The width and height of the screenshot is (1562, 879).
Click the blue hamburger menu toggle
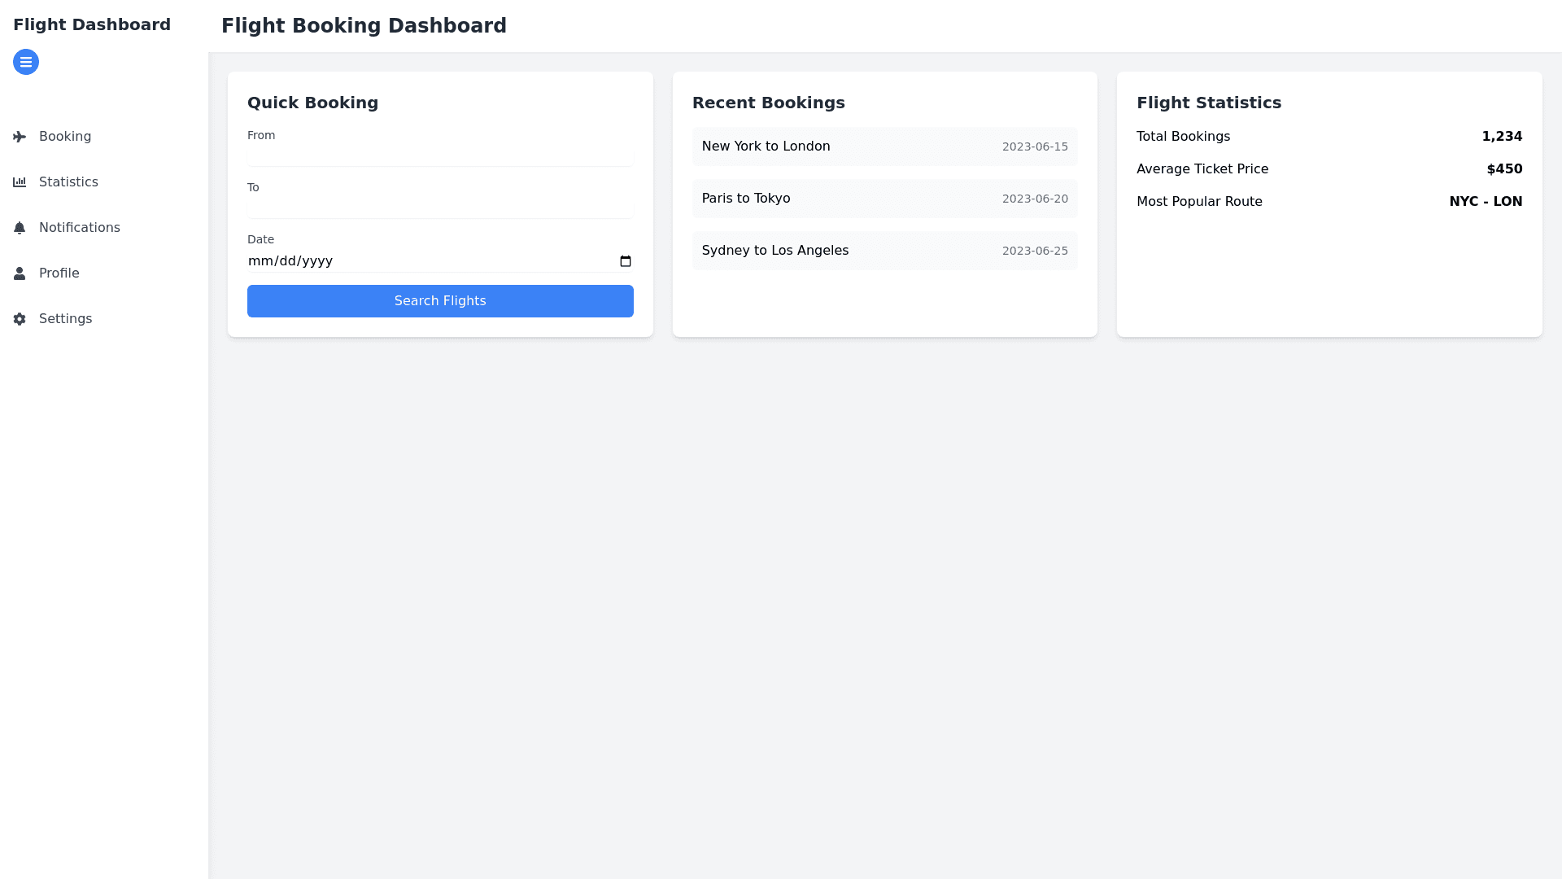[x=26, y=62]
